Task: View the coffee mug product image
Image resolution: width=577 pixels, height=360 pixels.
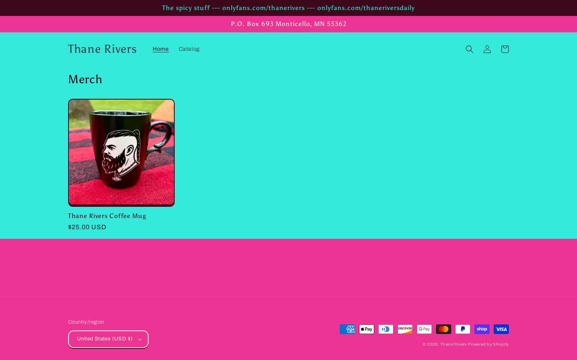Action: (121, 152)
